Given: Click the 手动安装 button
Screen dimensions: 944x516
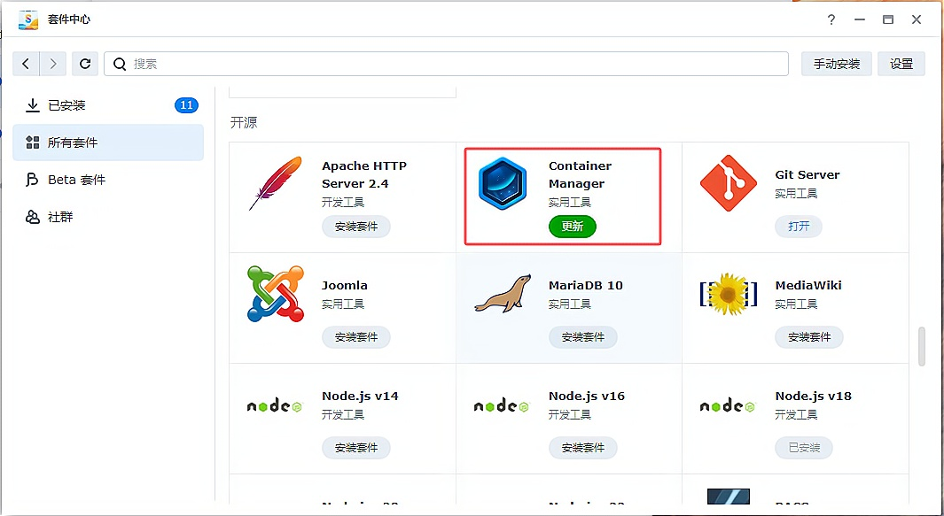Looking at the screenshot, I should point(836,64).
